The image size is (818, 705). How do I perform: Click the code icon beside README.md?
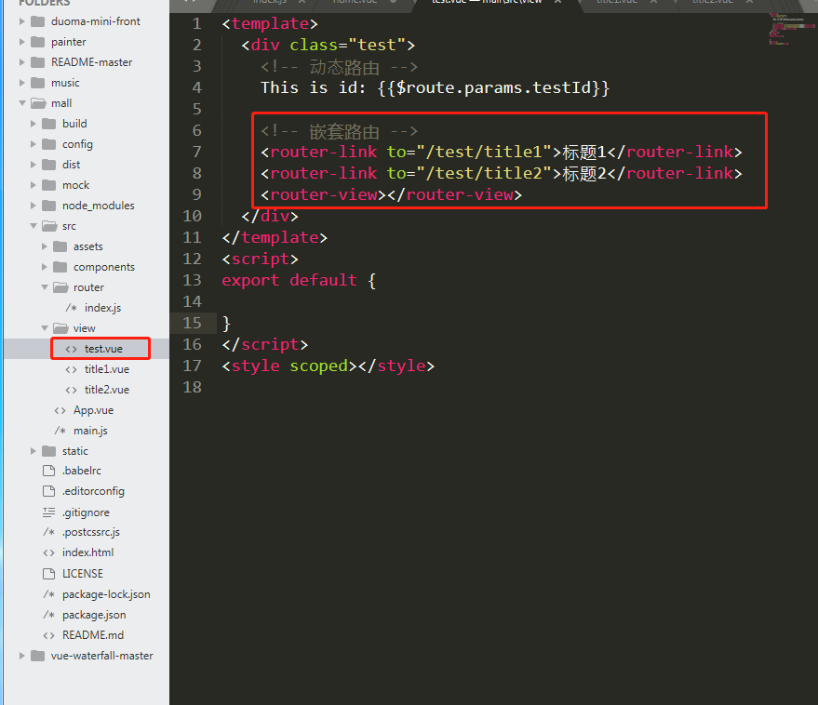tap(48, 635)
